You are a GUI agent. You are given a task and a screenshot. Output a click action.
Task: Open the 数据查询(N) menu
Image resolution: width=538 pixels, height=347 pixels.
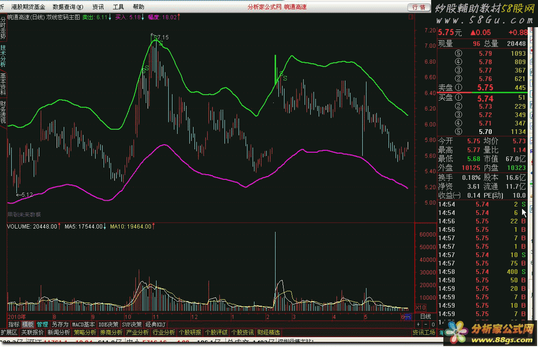tap(67, 7)
